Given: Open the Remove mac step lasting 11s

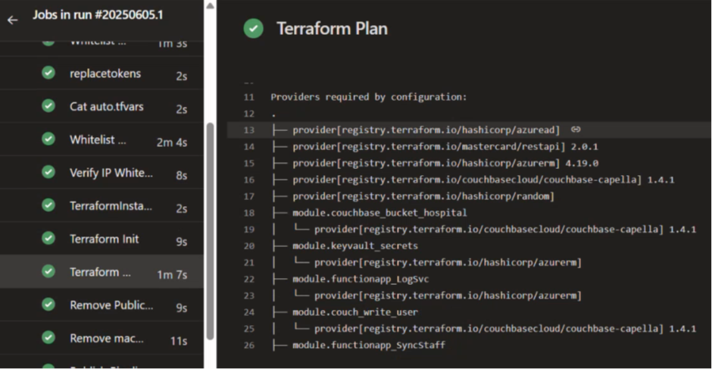Looking at the screenshot, I should (106, 339).
